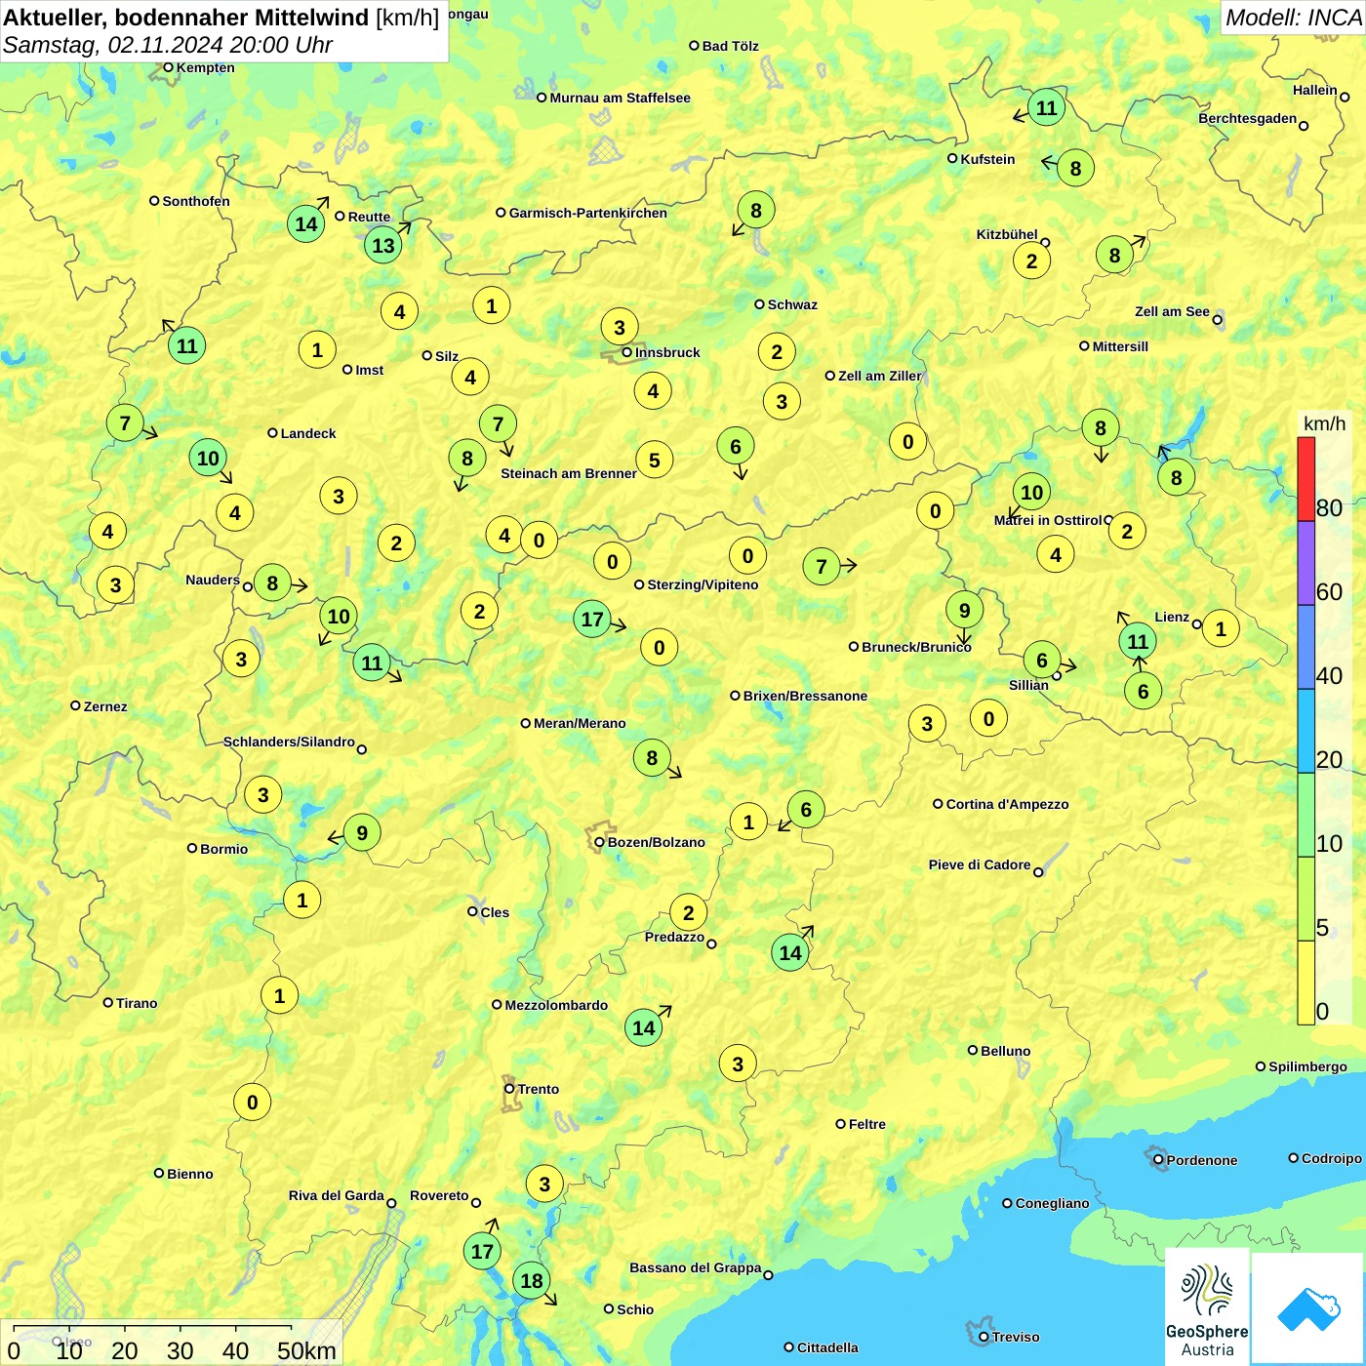
Task: Select the 8 marker next to Nauders
Action: [272, 583]
